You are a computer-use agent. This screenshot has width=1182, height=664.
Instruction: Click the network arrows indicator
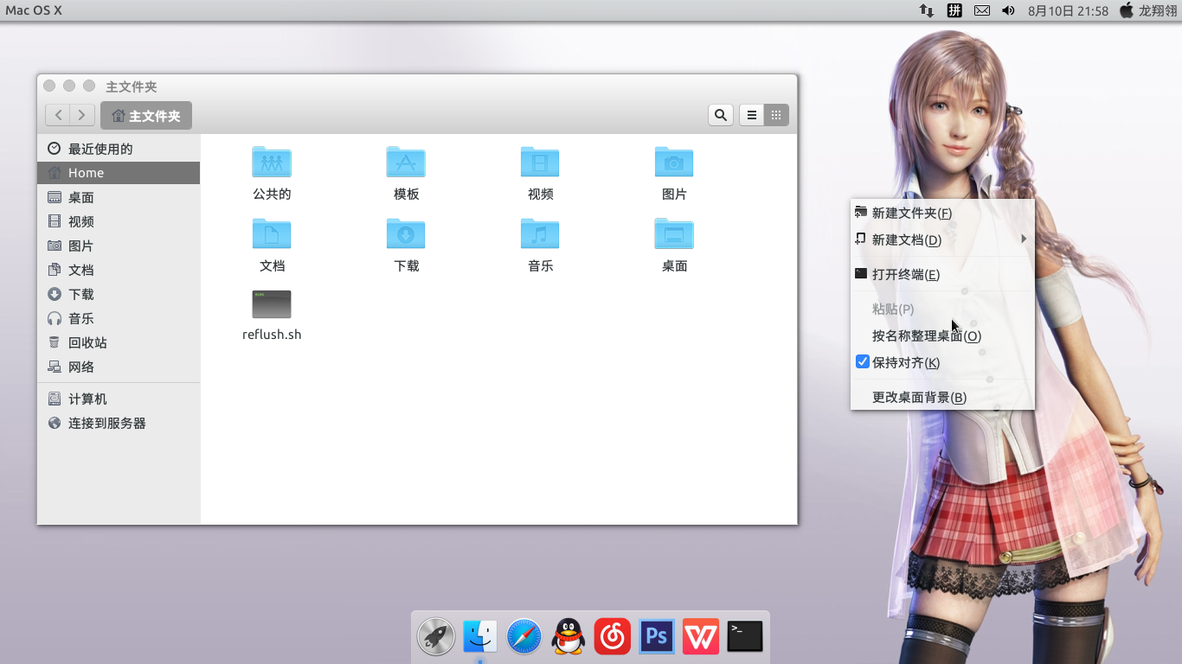(927, 10)
